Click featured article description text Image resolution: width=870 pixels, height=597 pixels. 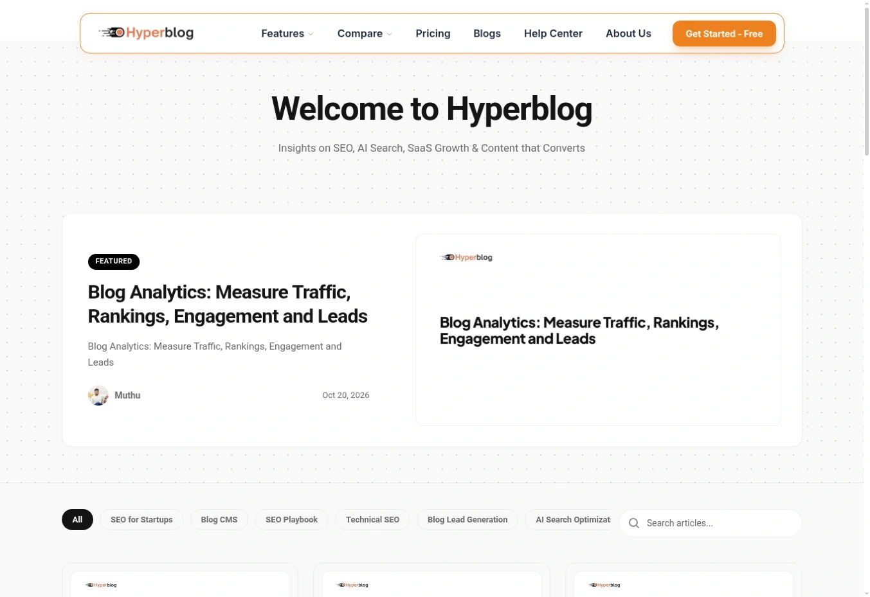pyautogui.click(x=215, y=354)
